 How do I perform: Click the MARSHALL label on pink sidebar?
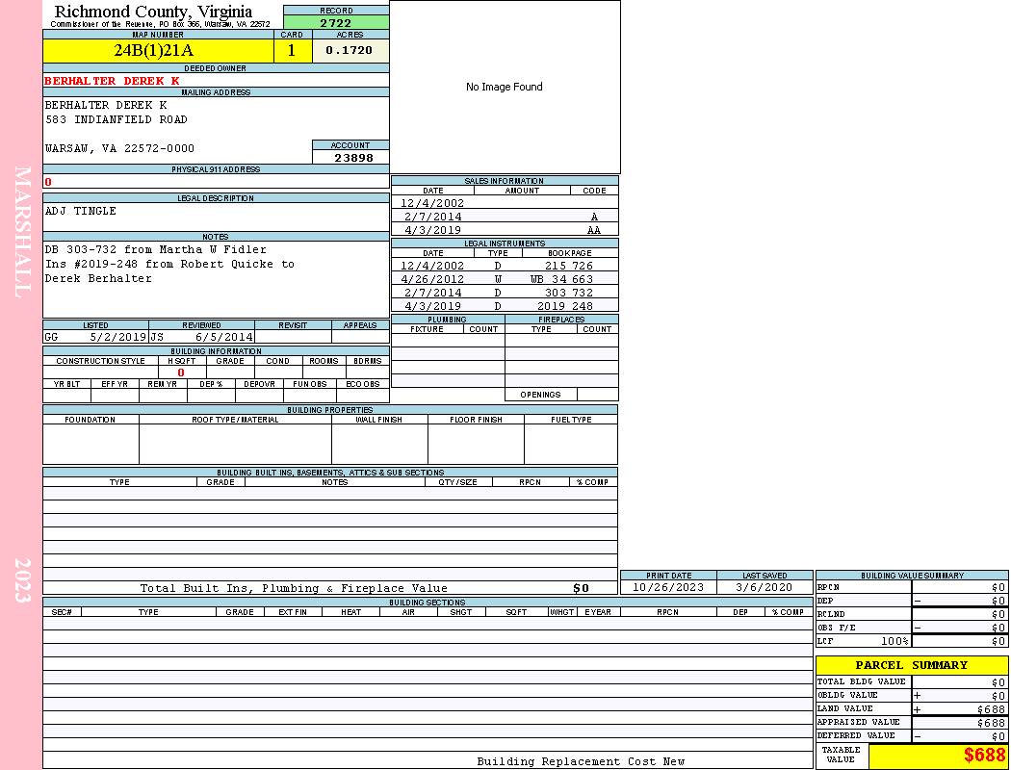[21, 231]
